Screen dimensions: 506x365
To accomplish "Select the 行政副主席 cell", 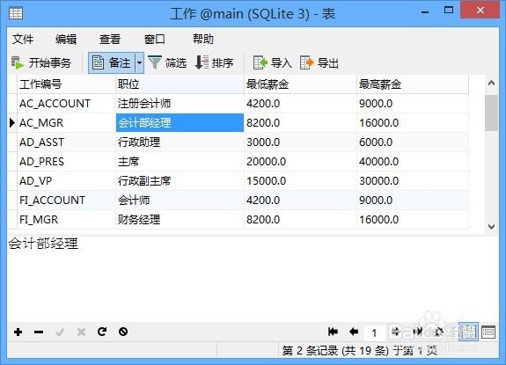I will pos(180,181).
